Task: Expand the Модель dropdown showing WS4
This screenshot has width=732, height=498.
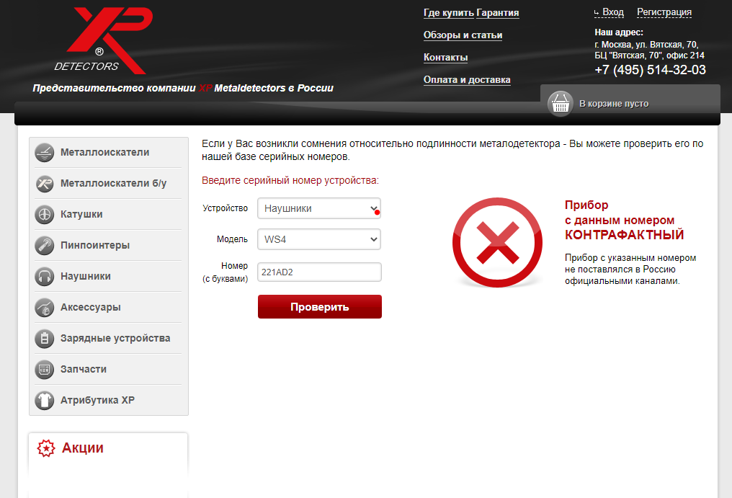Action: (319, 239)
